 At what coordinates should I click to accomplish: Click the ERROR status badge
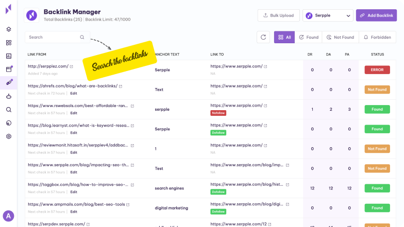pyautogui.click(x=377, y=70)
